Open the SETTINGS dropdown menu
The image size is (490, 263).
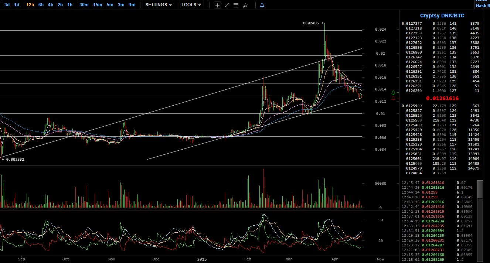coord(159,5)
